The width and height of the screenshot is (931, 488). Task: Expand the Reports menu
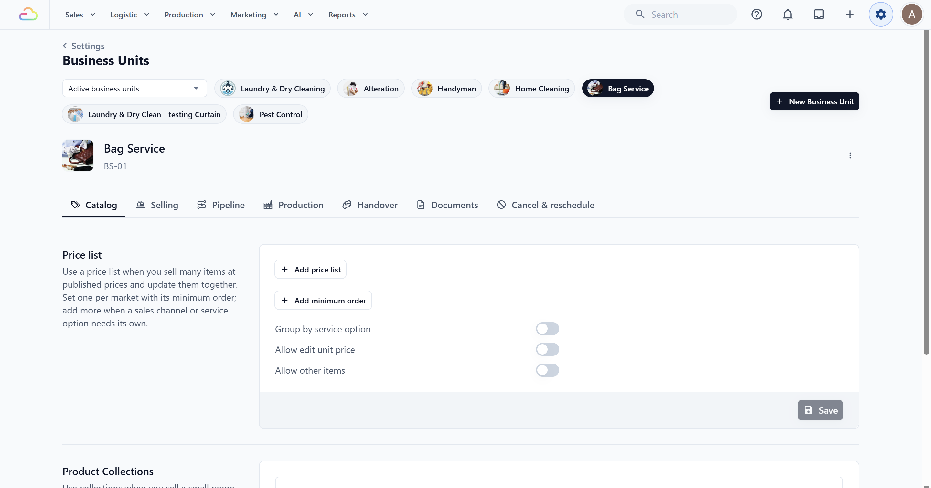coord(348,15)
